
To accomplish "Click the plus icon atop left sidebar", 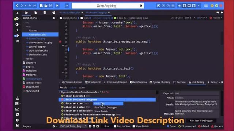I will [17, 13].
